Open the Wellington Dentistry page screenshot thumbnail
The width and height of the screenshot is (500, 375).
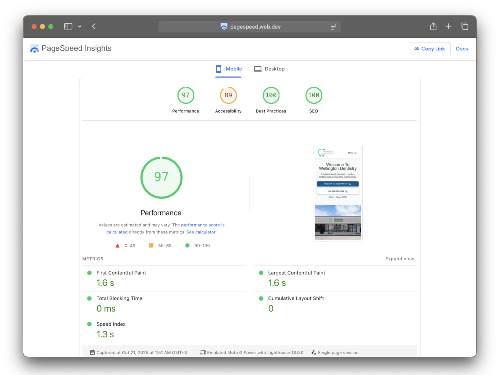coord(338,194)
